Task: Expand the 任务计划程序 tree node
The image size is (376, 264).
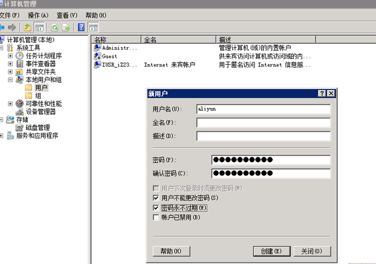Action: click(x=10, y=56)
